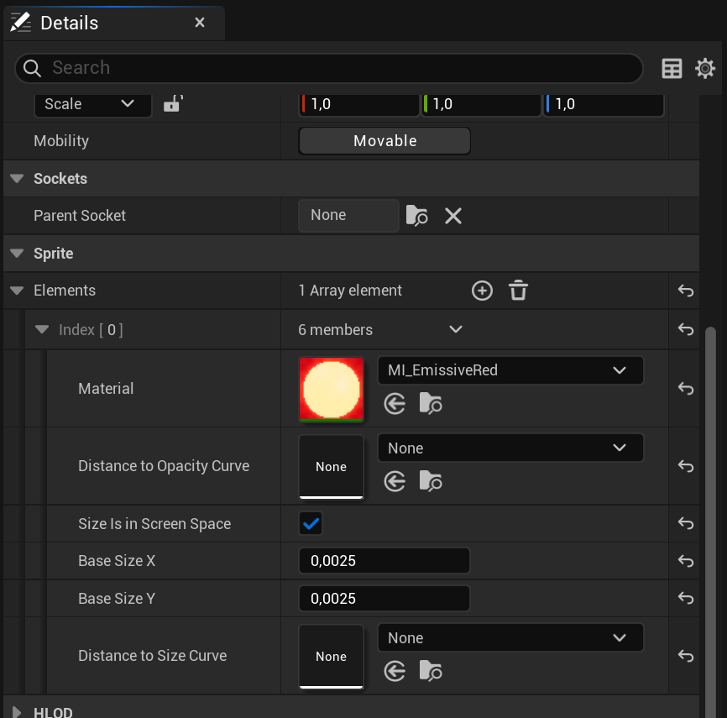The height and width of the screenshot is (718, 727).
Task: Click Distance to Size Curve None thumbnail
Action: pos(331,657)
